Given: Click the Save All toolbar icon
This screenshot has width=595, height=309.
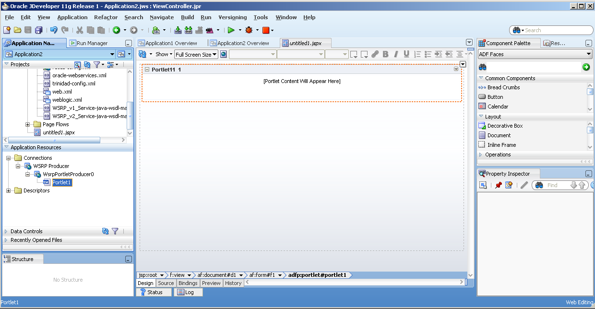Looking at the screenshot, I should click(38, 30).
